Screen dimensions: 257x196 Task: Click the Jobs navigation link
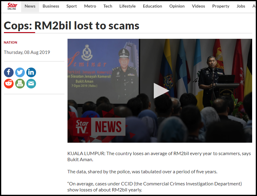click(x=241, y=6)
